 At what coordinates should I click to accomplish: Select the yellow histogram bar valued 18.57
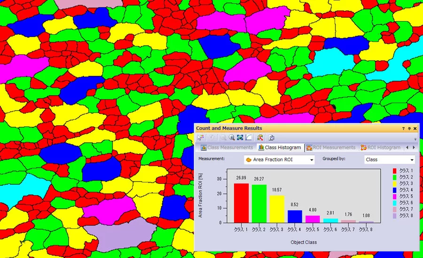point(277,209)
